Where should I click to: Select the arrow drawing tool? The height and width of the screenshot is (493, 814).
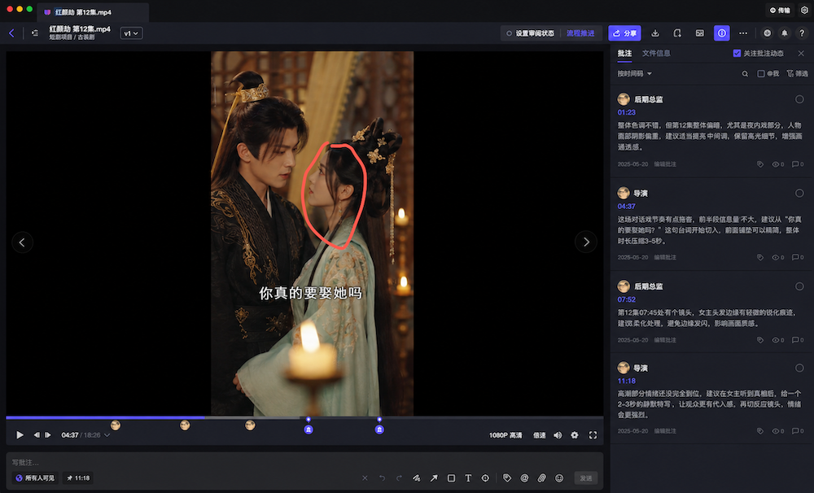point(434,478)
